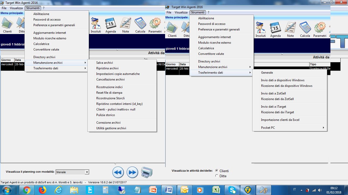
Task: Choose Abilitazione in window showing Manutenzione archivi submenu
Action: coord(57,14)
